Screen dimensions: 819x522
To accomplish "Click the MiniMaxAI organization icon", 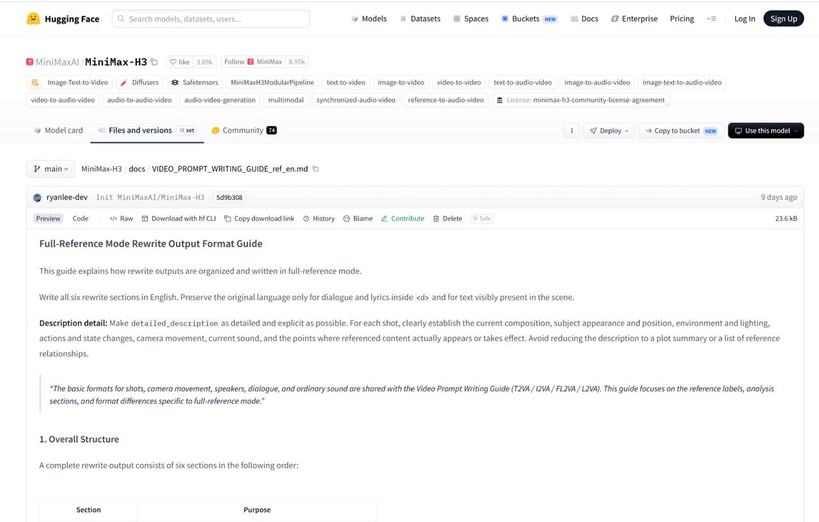I will 29,62.
